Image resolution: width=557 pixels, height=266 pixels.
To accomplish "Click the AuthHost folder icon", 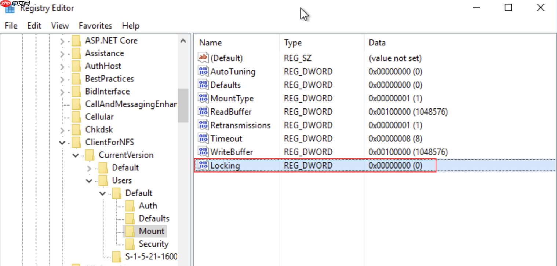I will coord(76,66).
